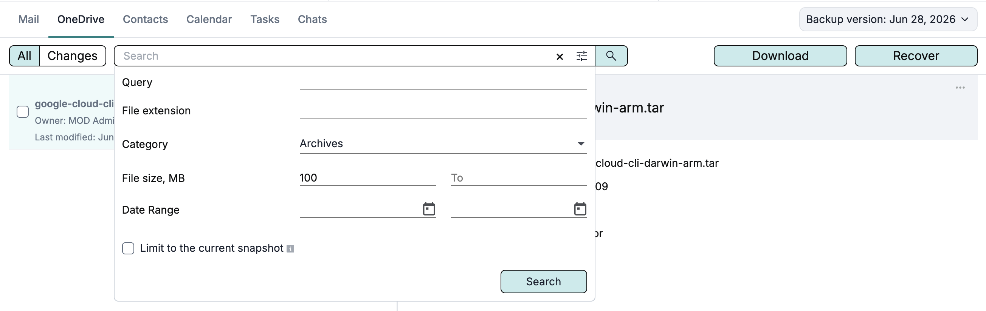Show only Changes
The image size is (986, 311).
pos(72,56)
